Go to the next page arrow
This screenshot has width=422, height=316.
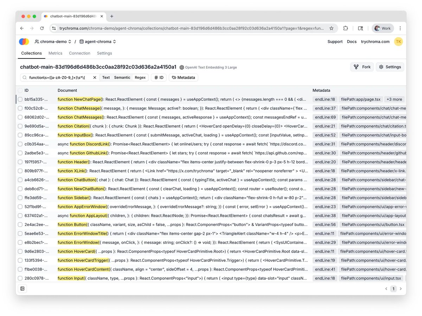[x=400, y=289]
